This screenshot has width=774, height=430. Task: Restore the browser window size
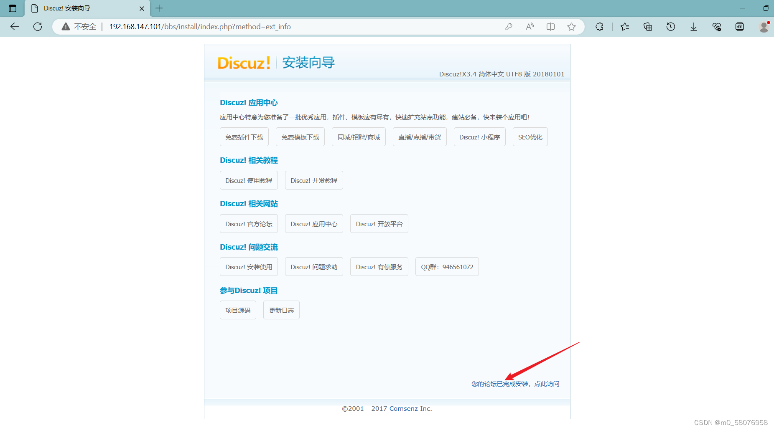(766, 8)
